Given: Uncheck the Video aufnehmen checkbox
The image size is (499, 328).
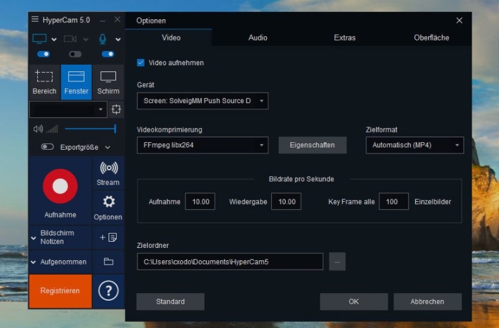Looking at the screenshot, I should 141,63.
